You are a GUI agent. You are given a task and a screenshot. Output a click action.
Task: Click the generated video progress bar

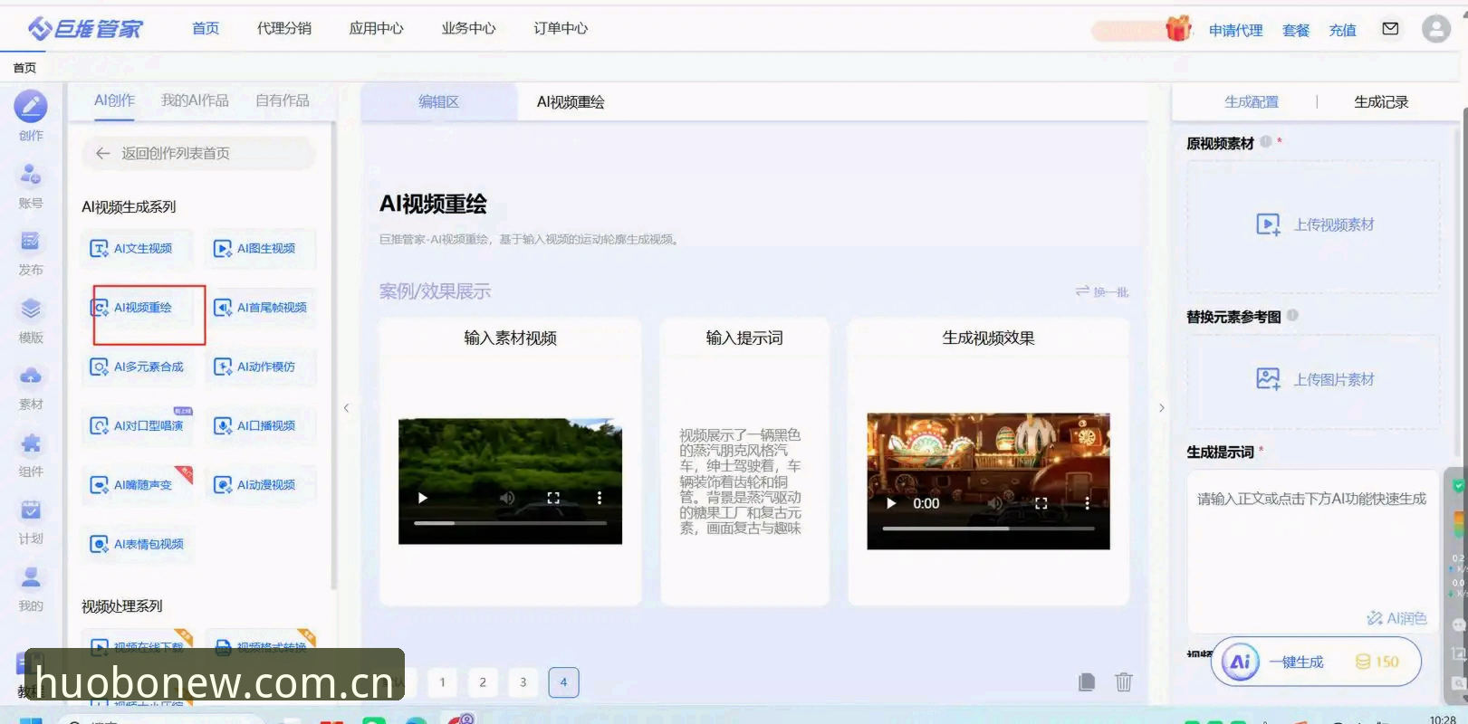coord(988,529)
